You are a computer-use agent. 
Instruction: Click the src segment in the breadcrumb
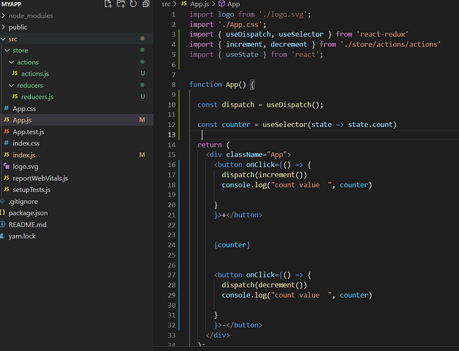[x=166, y=4]
